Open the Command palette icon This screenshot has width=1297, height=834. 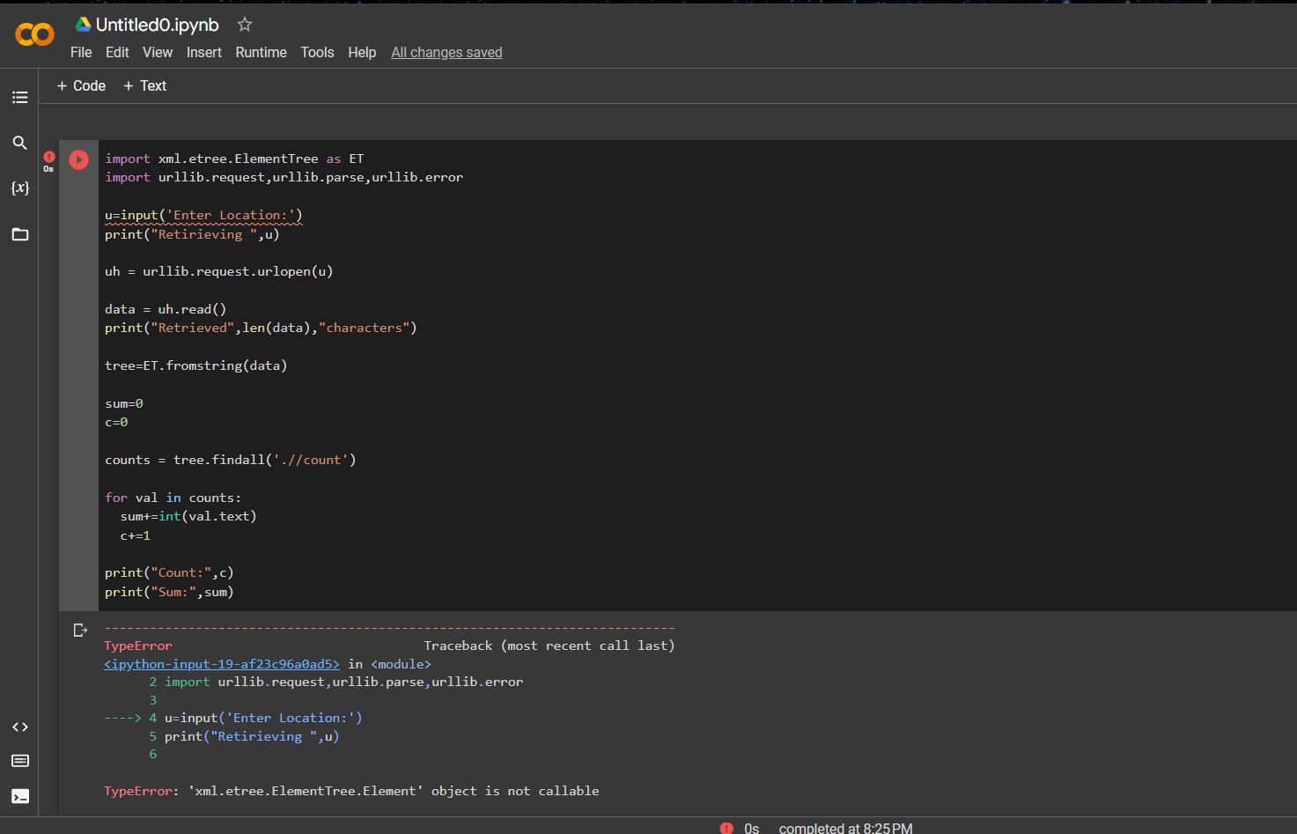(x=19, y=760)
